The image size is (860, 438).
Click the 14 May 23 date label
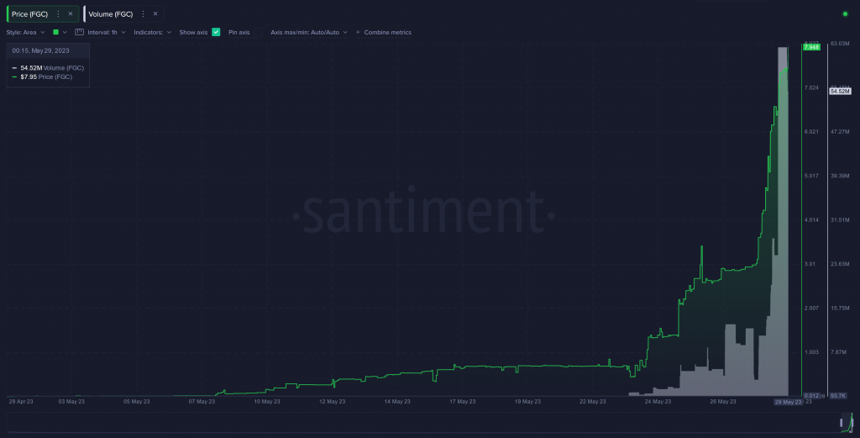pyautogui.click(x=397, y=402)
